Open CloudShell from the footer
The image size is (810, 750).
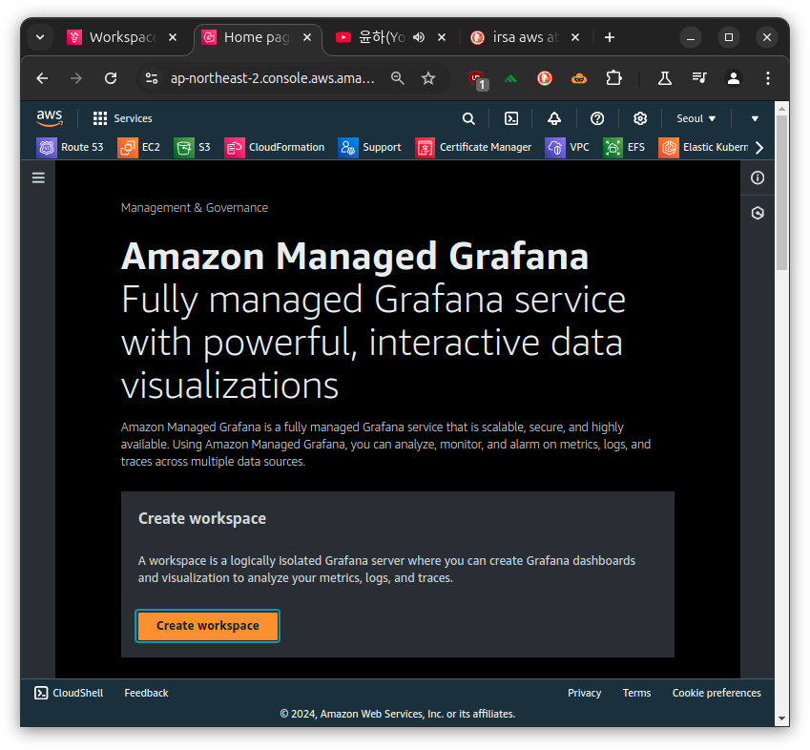tap(69, 693)
